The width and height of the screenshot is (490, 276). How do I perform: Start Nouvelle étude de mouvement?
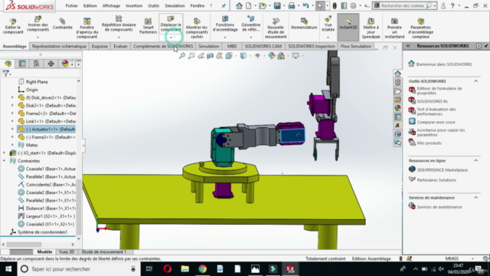point(276,28)
